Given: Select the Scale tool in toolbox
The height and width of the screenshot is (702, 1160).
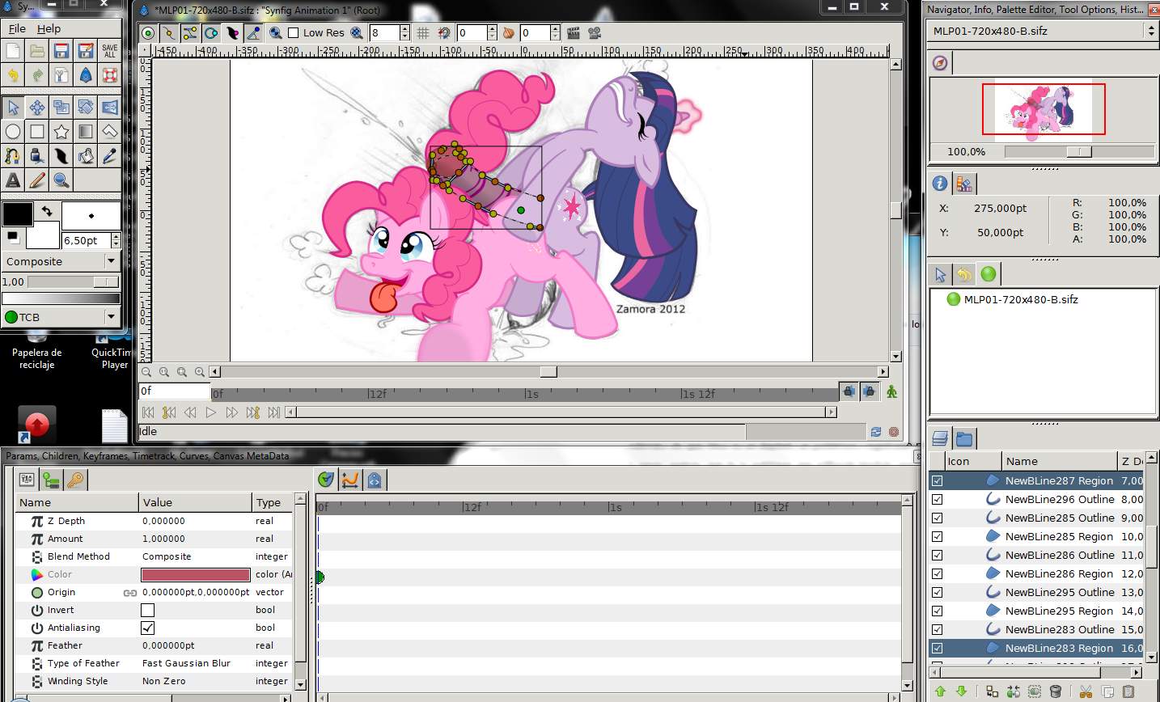Looking at the screenshot, I should click(61, 108).
